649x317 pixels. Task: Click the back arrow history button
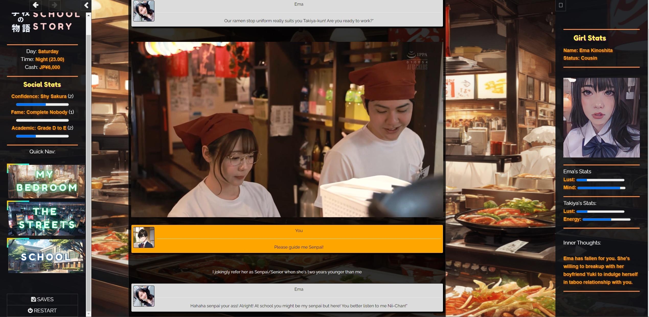(36, 5)
